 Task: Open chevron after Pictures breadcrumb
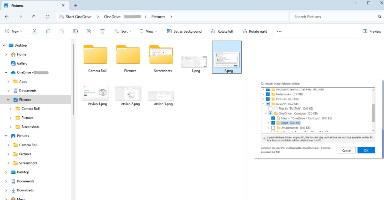[x=171, y=17]
